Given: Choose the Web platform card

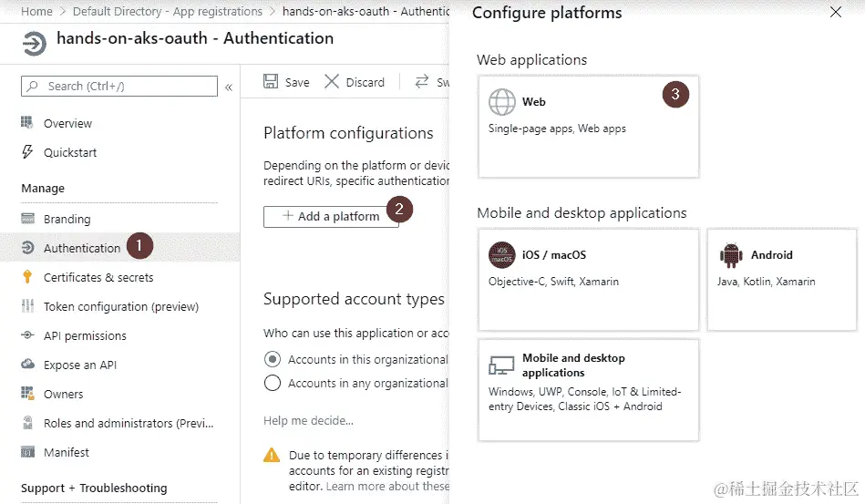Looking at the screenshot, I should pos(588,127).
